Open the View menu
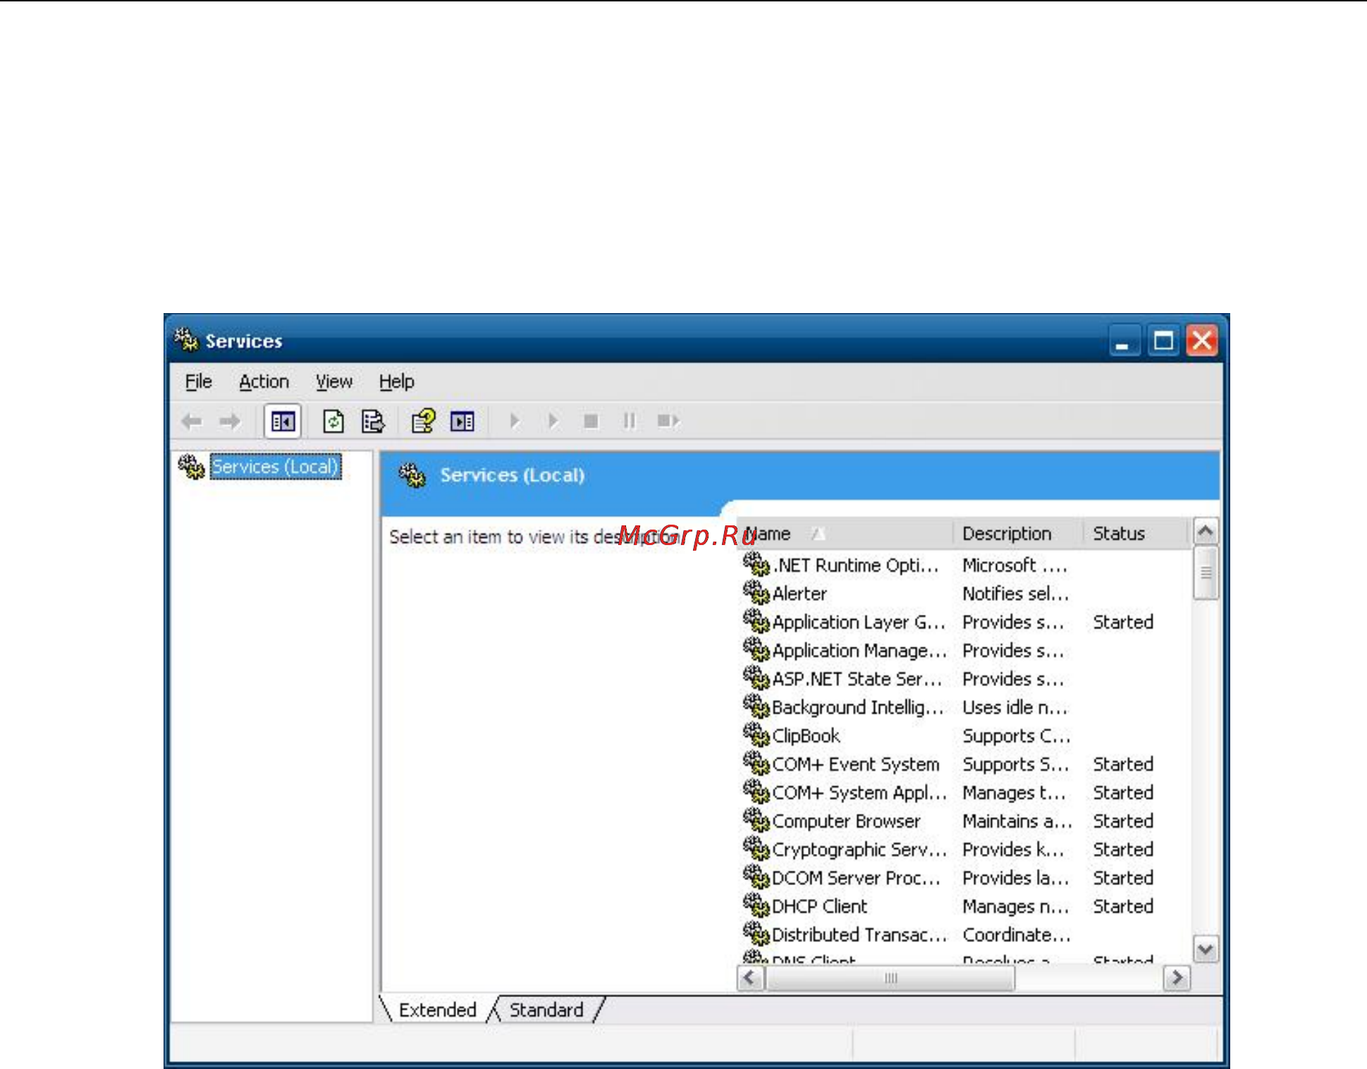 (333, 381)
